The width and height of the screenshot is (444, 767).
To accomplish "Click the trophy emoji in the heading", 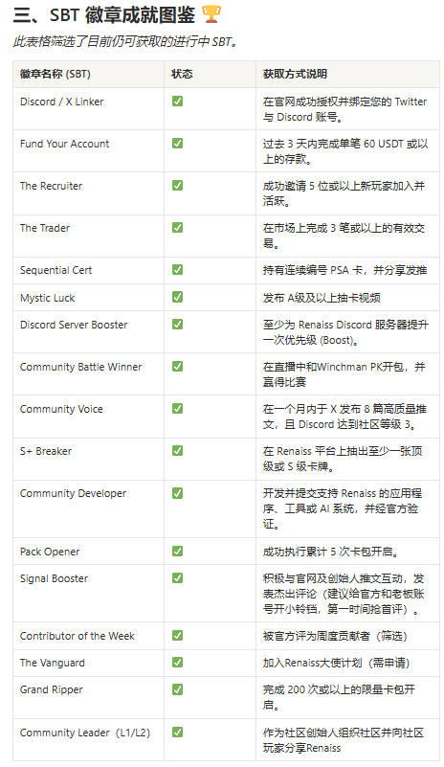I will (x=211, y=14).
